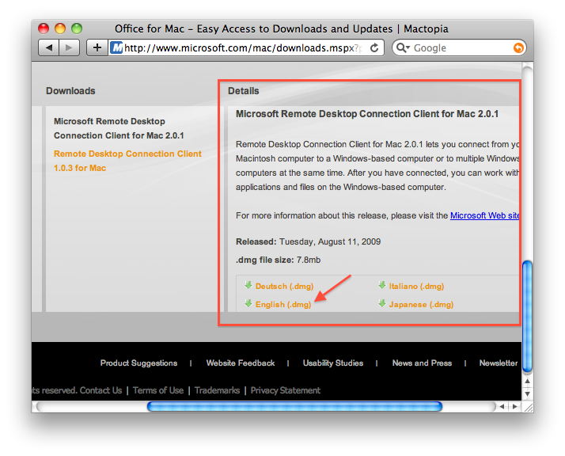Download the Japanese (.dmg) file
The image size is (565, 456).
tap(421, 305)
